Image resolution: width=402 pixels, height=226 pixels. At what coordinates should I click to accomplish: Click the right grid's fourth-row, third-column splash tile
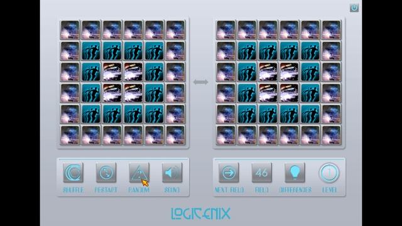[x=268, y=93]
